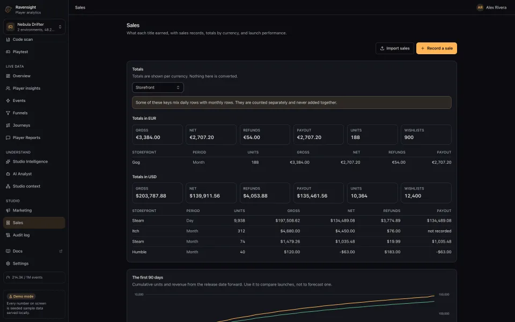Open the Nebula Drifter project switcher
The image size is (515, 322).
click(34, 27)
